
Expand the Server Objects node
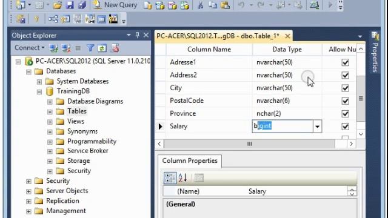click(x=28, y=191)
